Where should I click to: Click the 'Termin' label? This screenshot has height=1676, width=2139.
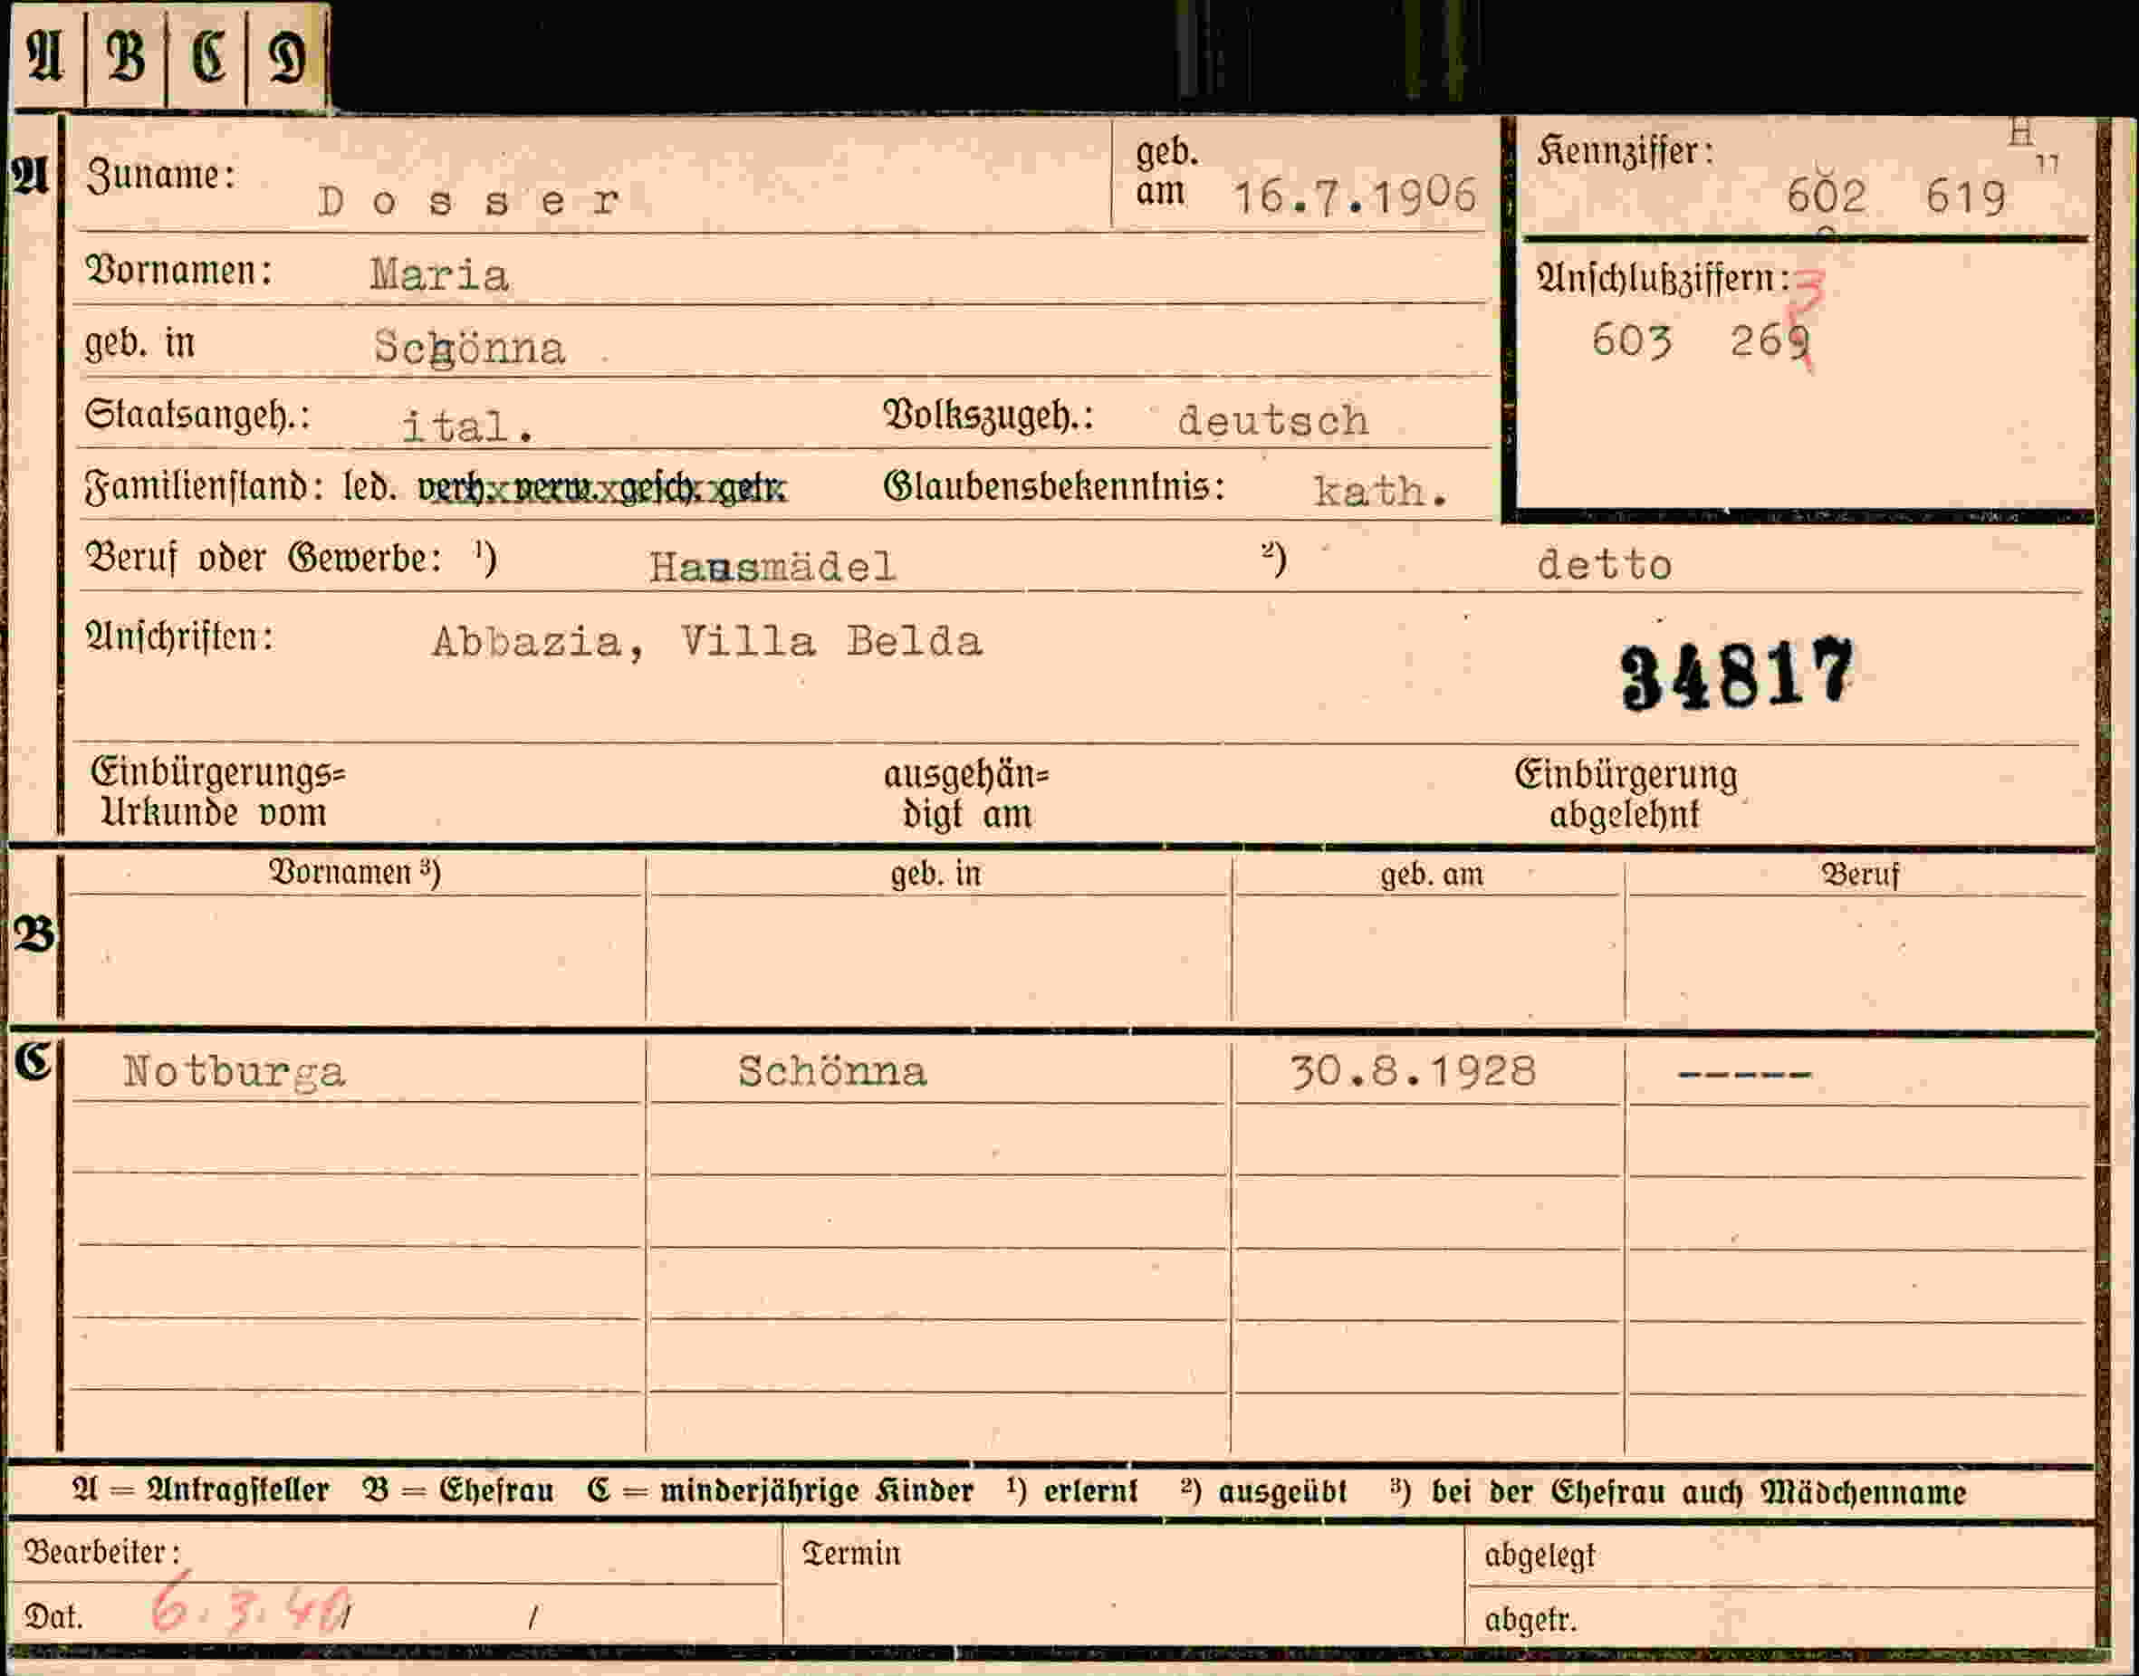pos(850,1554)
